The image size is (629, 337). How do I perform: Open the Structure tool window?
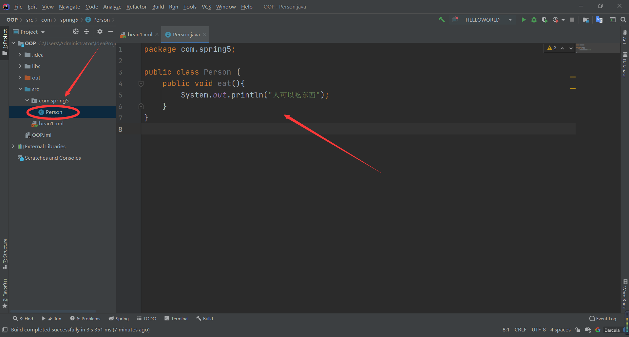[5, 254]
